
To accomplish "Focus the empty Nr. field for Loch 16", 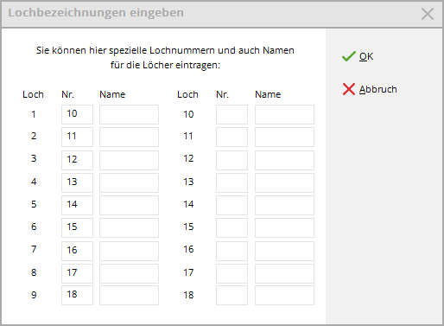I will coord(232,251).
